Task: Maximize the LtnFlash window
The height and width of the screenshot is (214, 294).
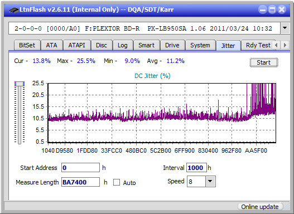Action: pos(272,9)
